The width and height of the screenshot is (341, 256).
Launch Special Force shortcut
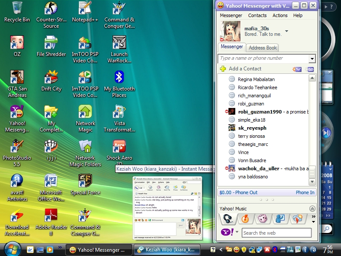tap(85, 181)
